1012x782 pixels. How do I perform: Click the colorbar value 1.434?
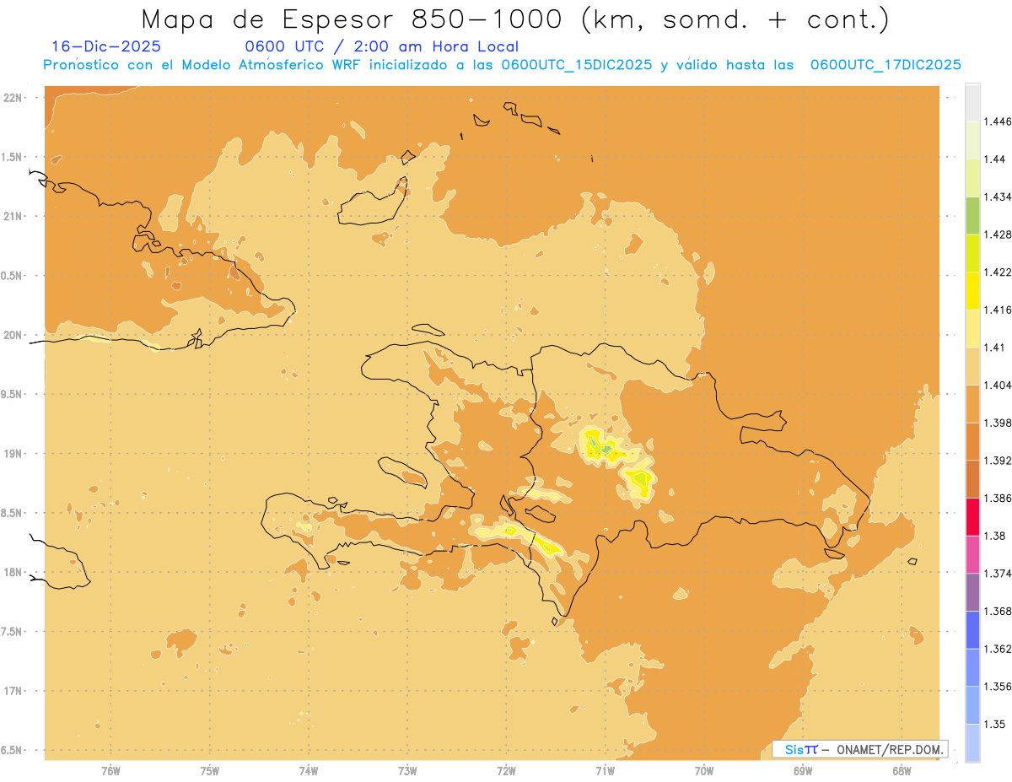click(x=998, y=197)
